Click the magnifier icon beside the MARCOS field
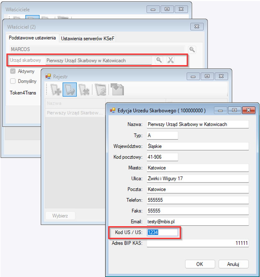 pyautogui.click(x=192, y=49)
